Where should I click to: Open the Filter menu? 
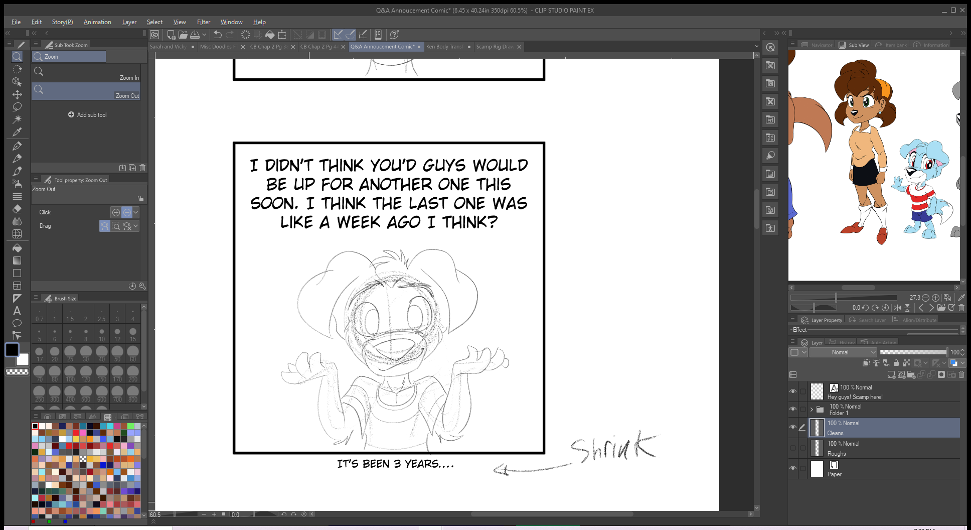tap(203, 22)
